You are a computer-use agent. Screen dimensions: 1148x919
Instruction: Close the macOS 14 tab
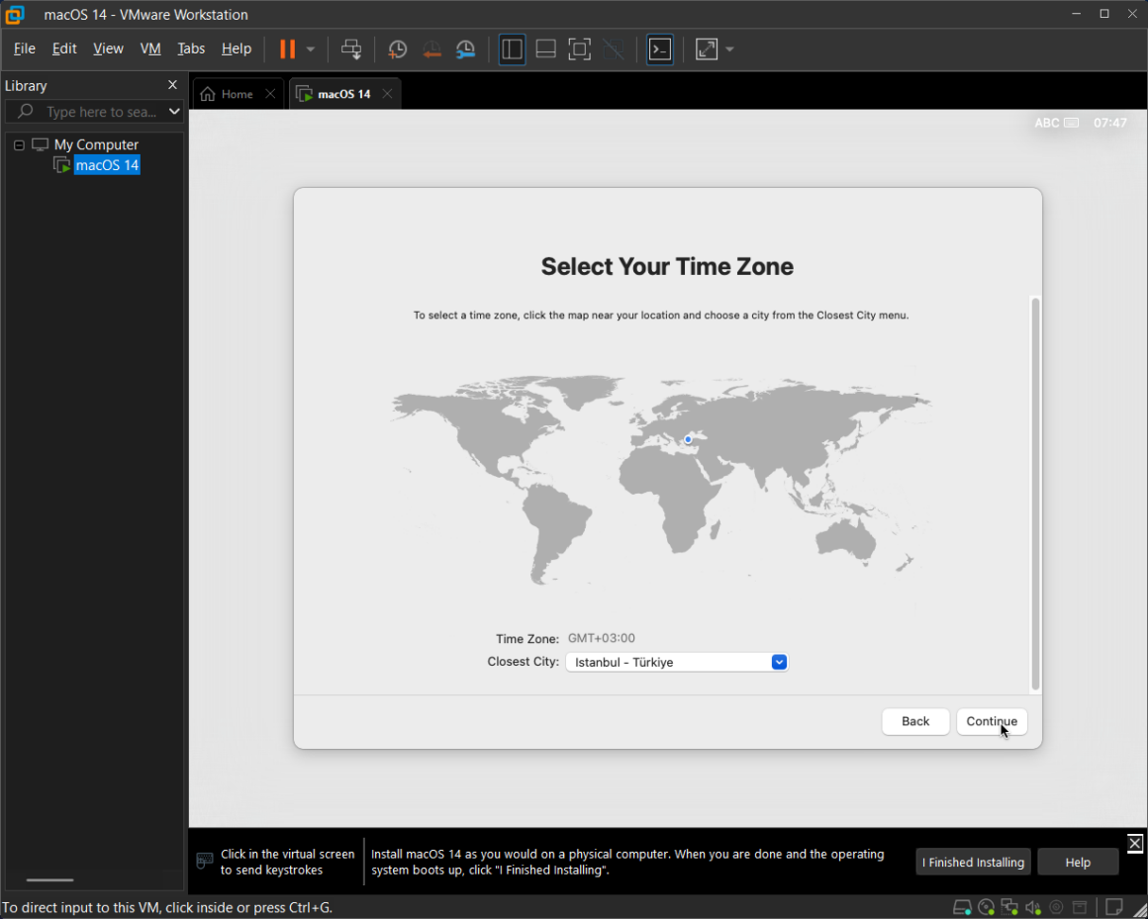pos(387,94)
